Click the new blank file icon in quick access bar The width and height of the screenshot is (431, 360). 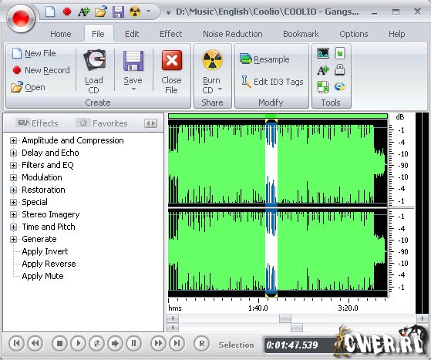(50, 12)
